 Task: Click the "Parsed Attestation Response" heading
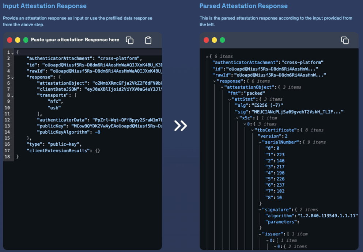(243, 6)
